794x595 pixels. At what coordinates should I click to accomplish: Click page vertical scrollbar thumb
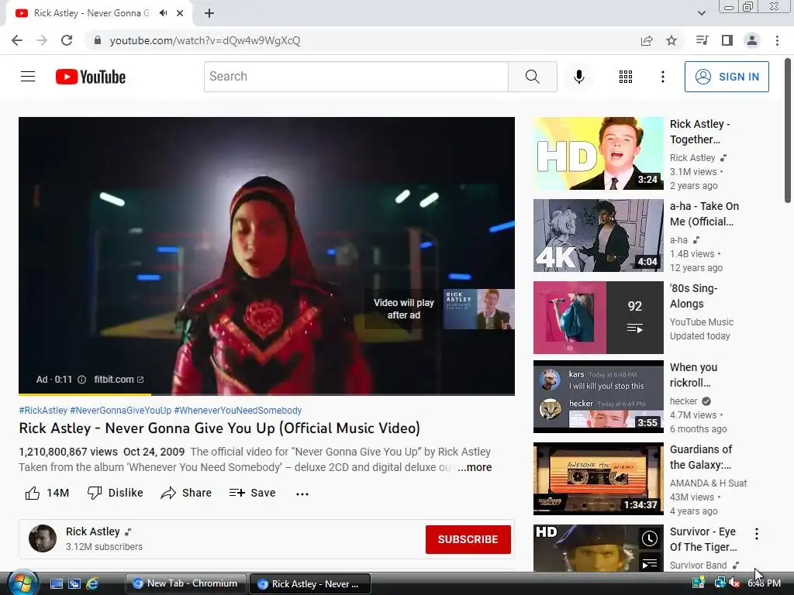pyautogui.click(x=788, y=130)
